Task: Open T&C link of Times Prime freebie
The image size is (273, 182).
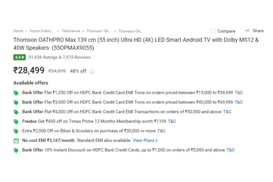Action: pos(172,121)
